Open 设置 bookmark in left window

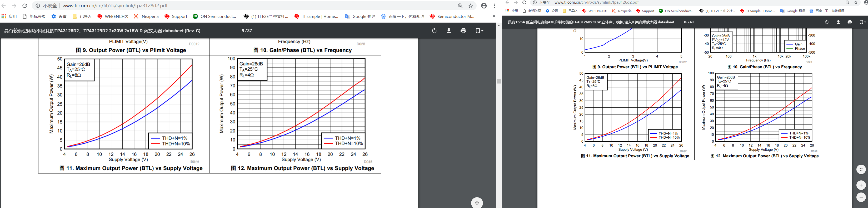point(59,16)
